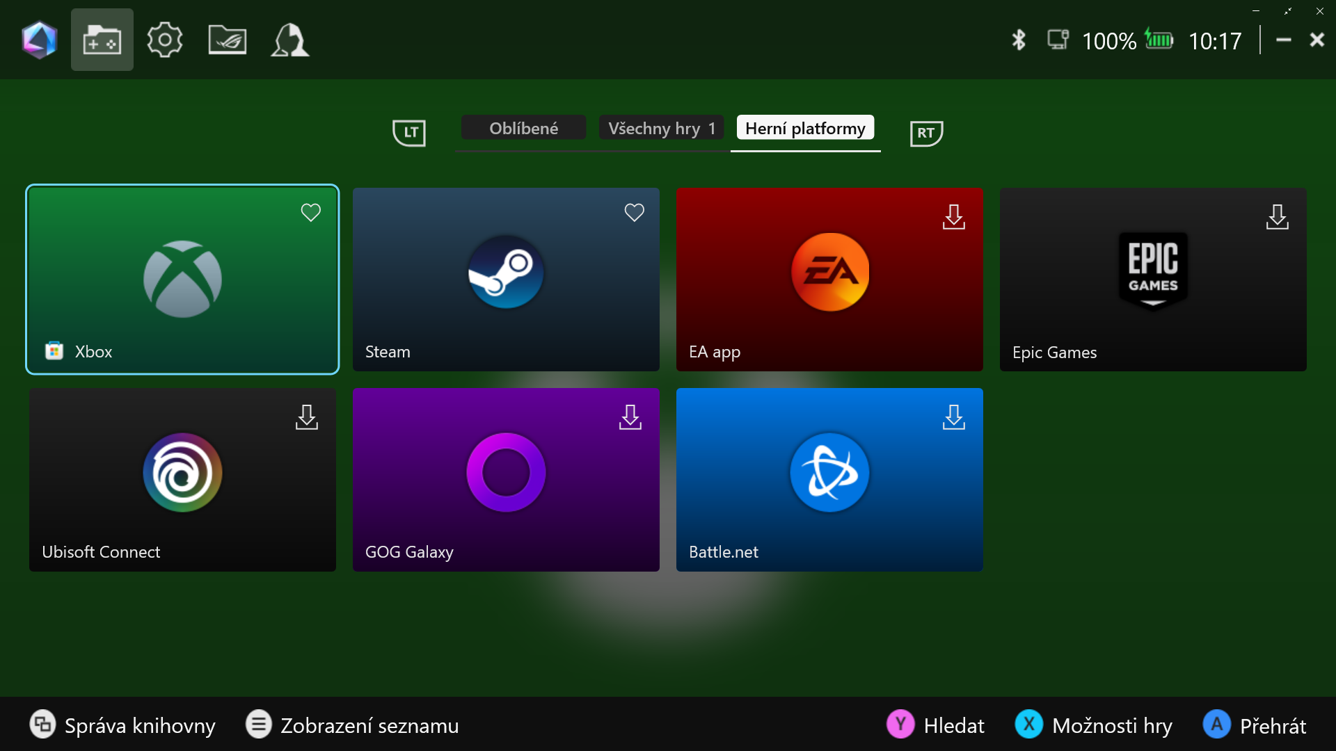Open the user profile helmet icon

coord(289,40)
